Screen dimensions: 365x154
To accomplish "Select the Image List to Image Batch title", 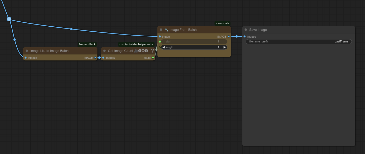I will 49,51.
